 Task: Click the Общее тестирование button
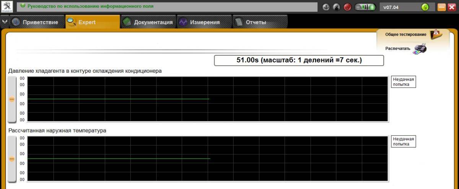[x=405, y=34]
